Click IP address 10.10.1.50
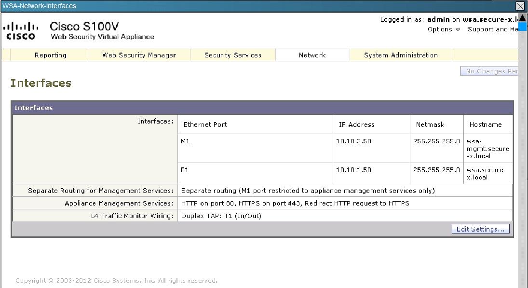Screen dimensions: 528x288 pyautogui.click(x=353, y=170)
